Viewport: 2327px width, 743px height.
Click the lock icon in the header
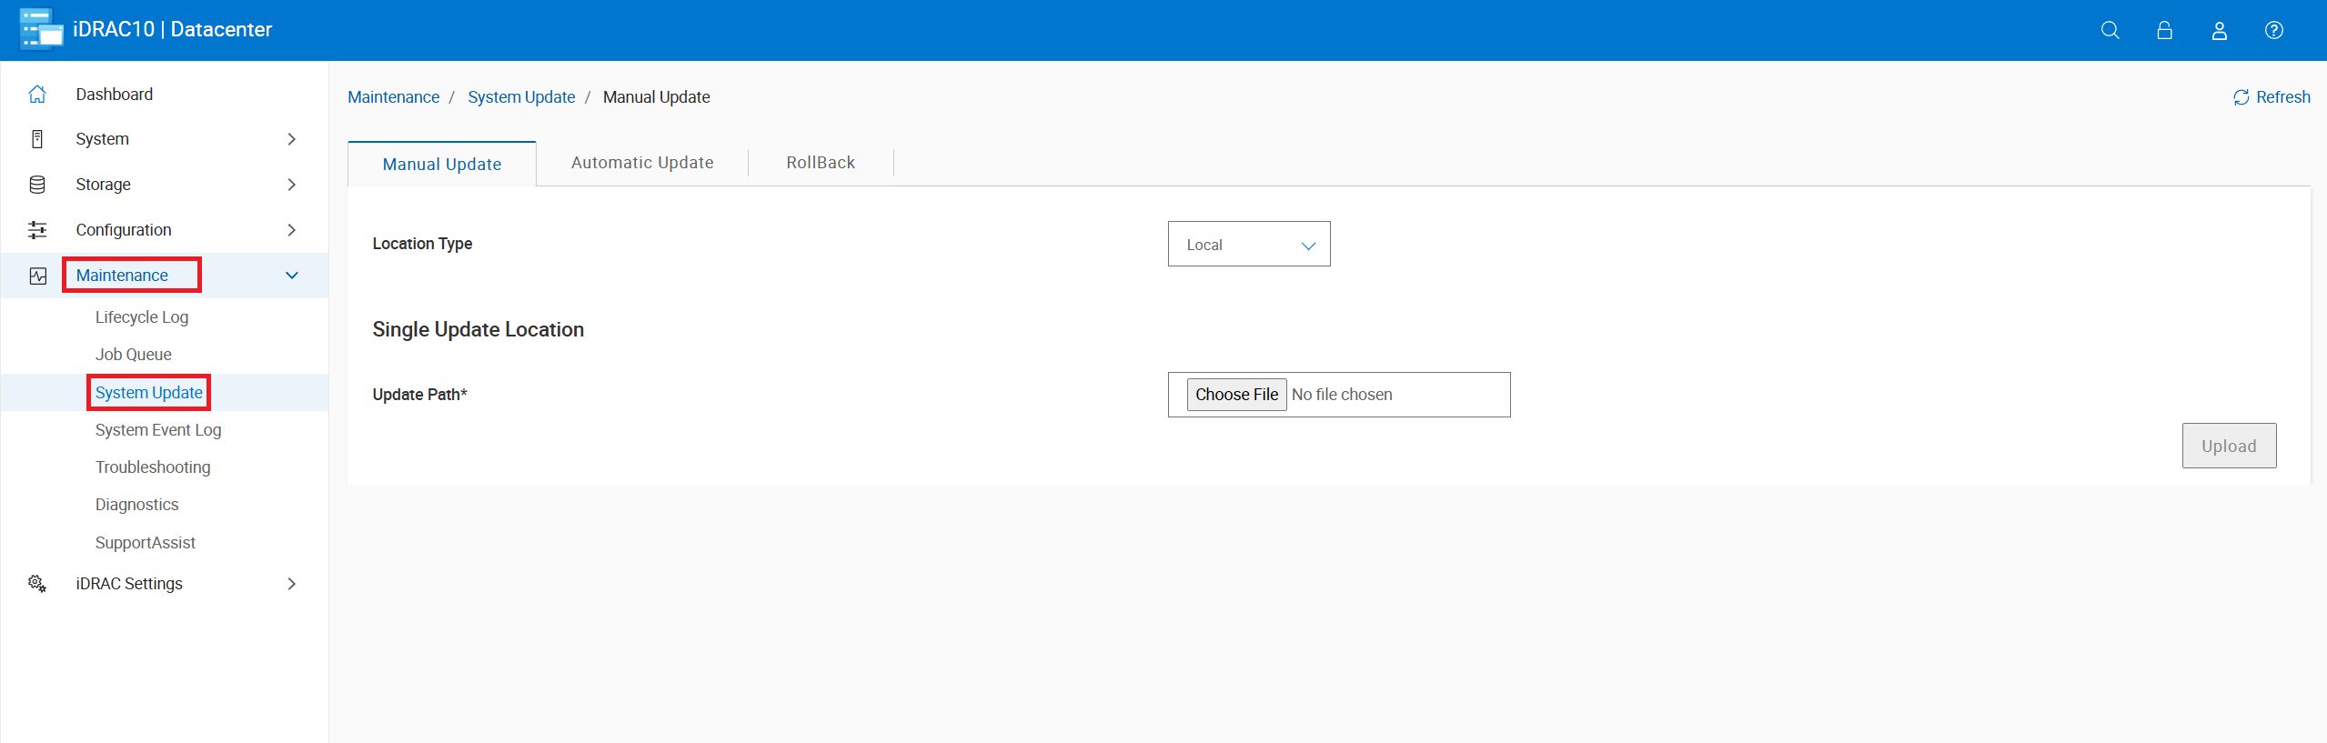[x=2165, y=30]
